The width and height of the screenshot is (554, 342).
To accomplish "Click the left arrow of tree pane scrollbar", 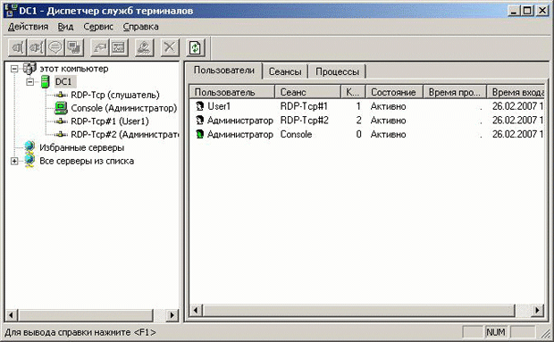I will pyautogui.click(x=11, y=315).
